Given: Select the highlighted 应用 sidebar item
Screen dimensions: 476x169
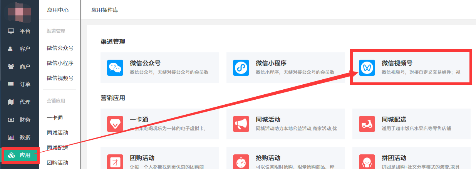Looking at the screenshot, I should point(20,155).
